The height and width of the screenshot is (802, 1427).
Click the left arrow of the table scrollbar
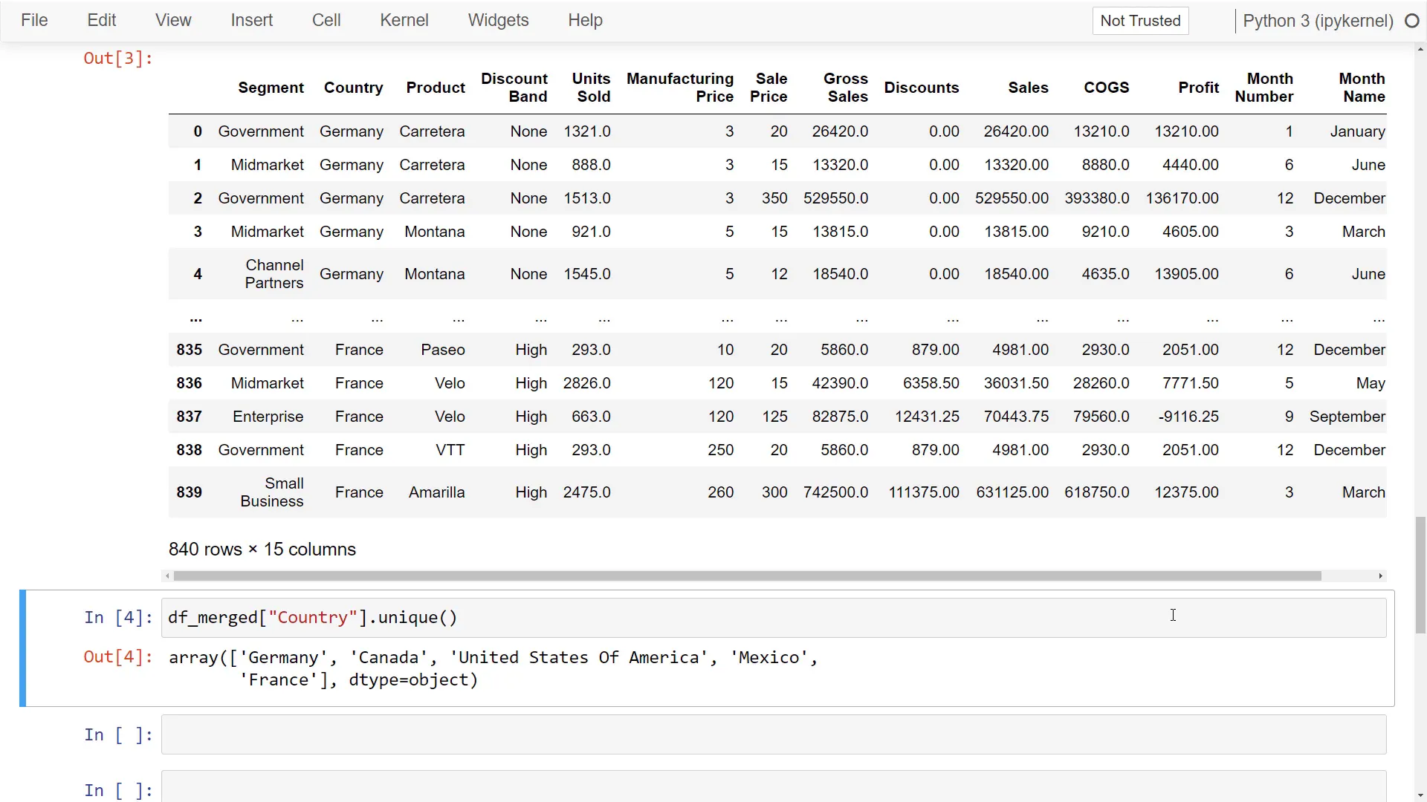(x=168, y=576)
